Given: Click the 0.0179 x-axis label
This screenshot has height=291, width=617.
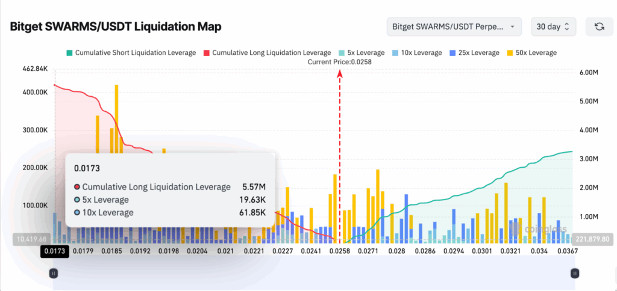Looking at the screenshot, I should point(83,251).
